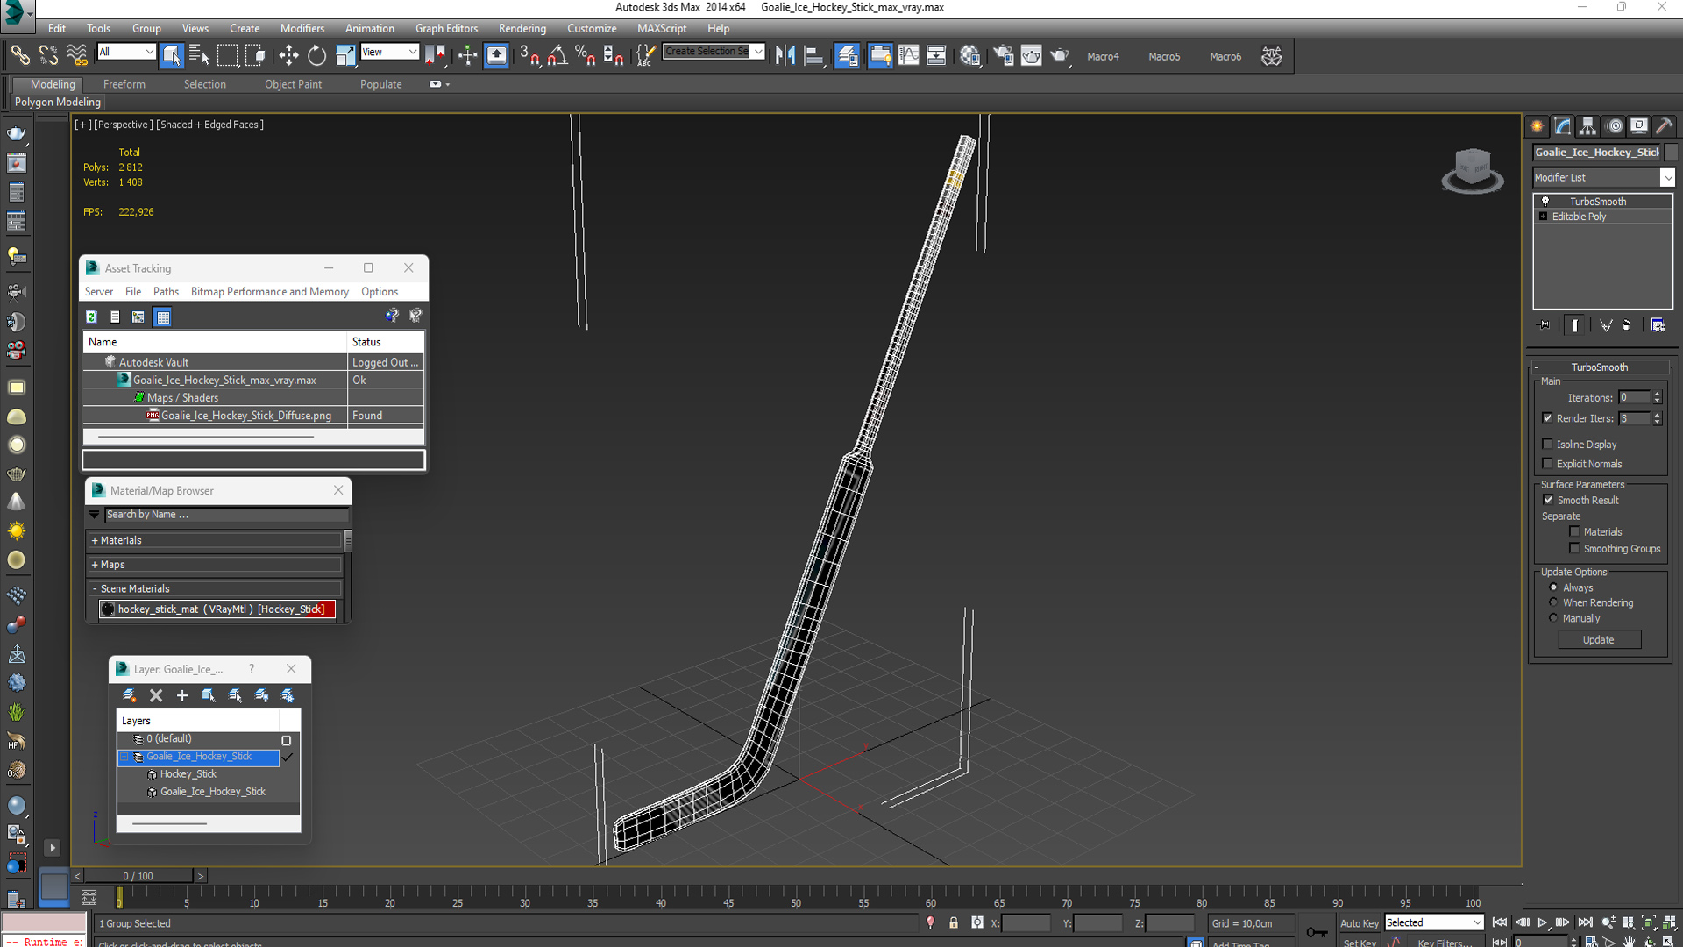
Task: Toggle the Angle Snap icon
Action: pos(557,56)
